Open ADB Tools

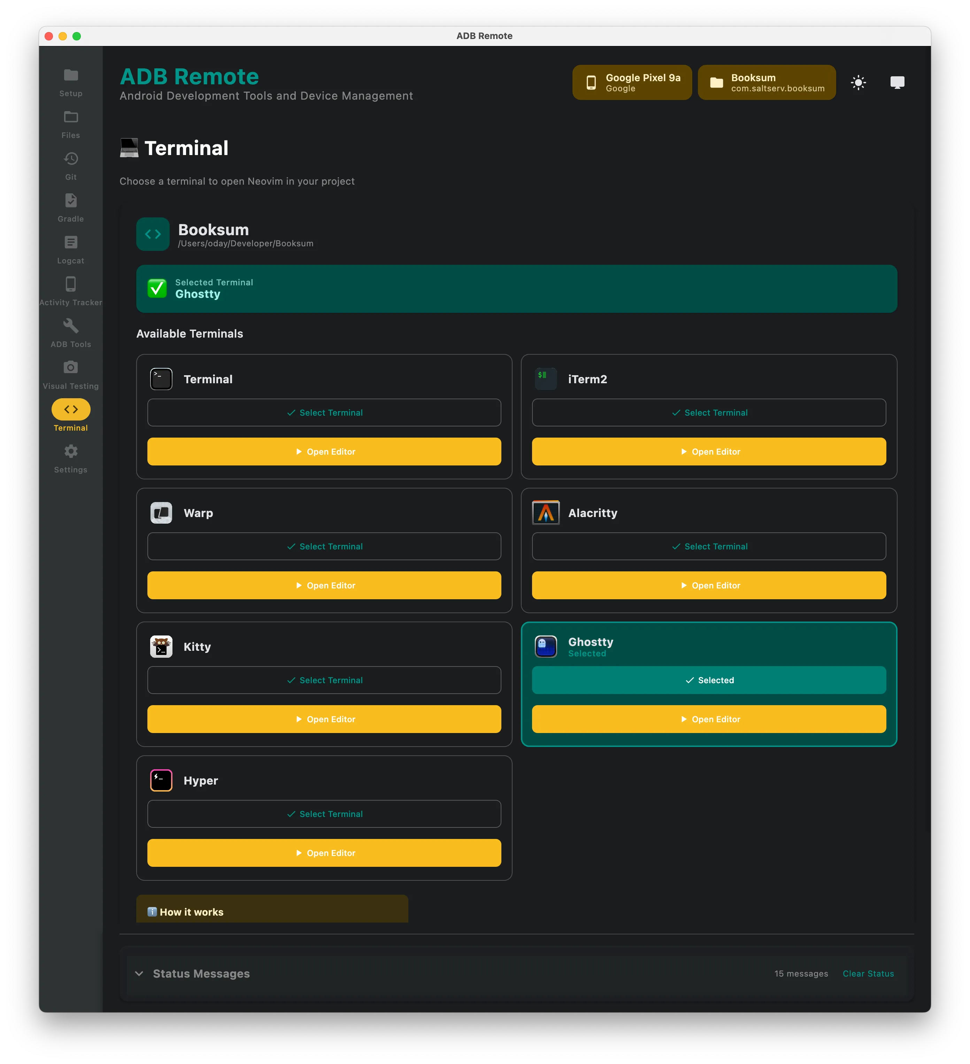point(70,332)
